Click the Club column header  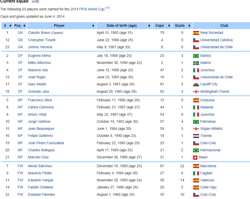pos(224,26)
